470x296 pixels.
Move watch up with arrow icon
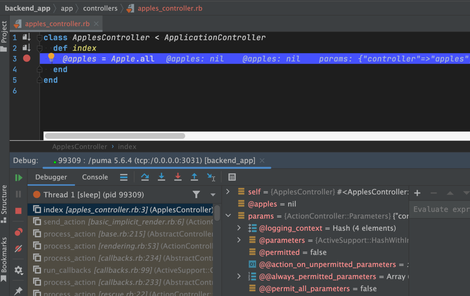(450, 193)
